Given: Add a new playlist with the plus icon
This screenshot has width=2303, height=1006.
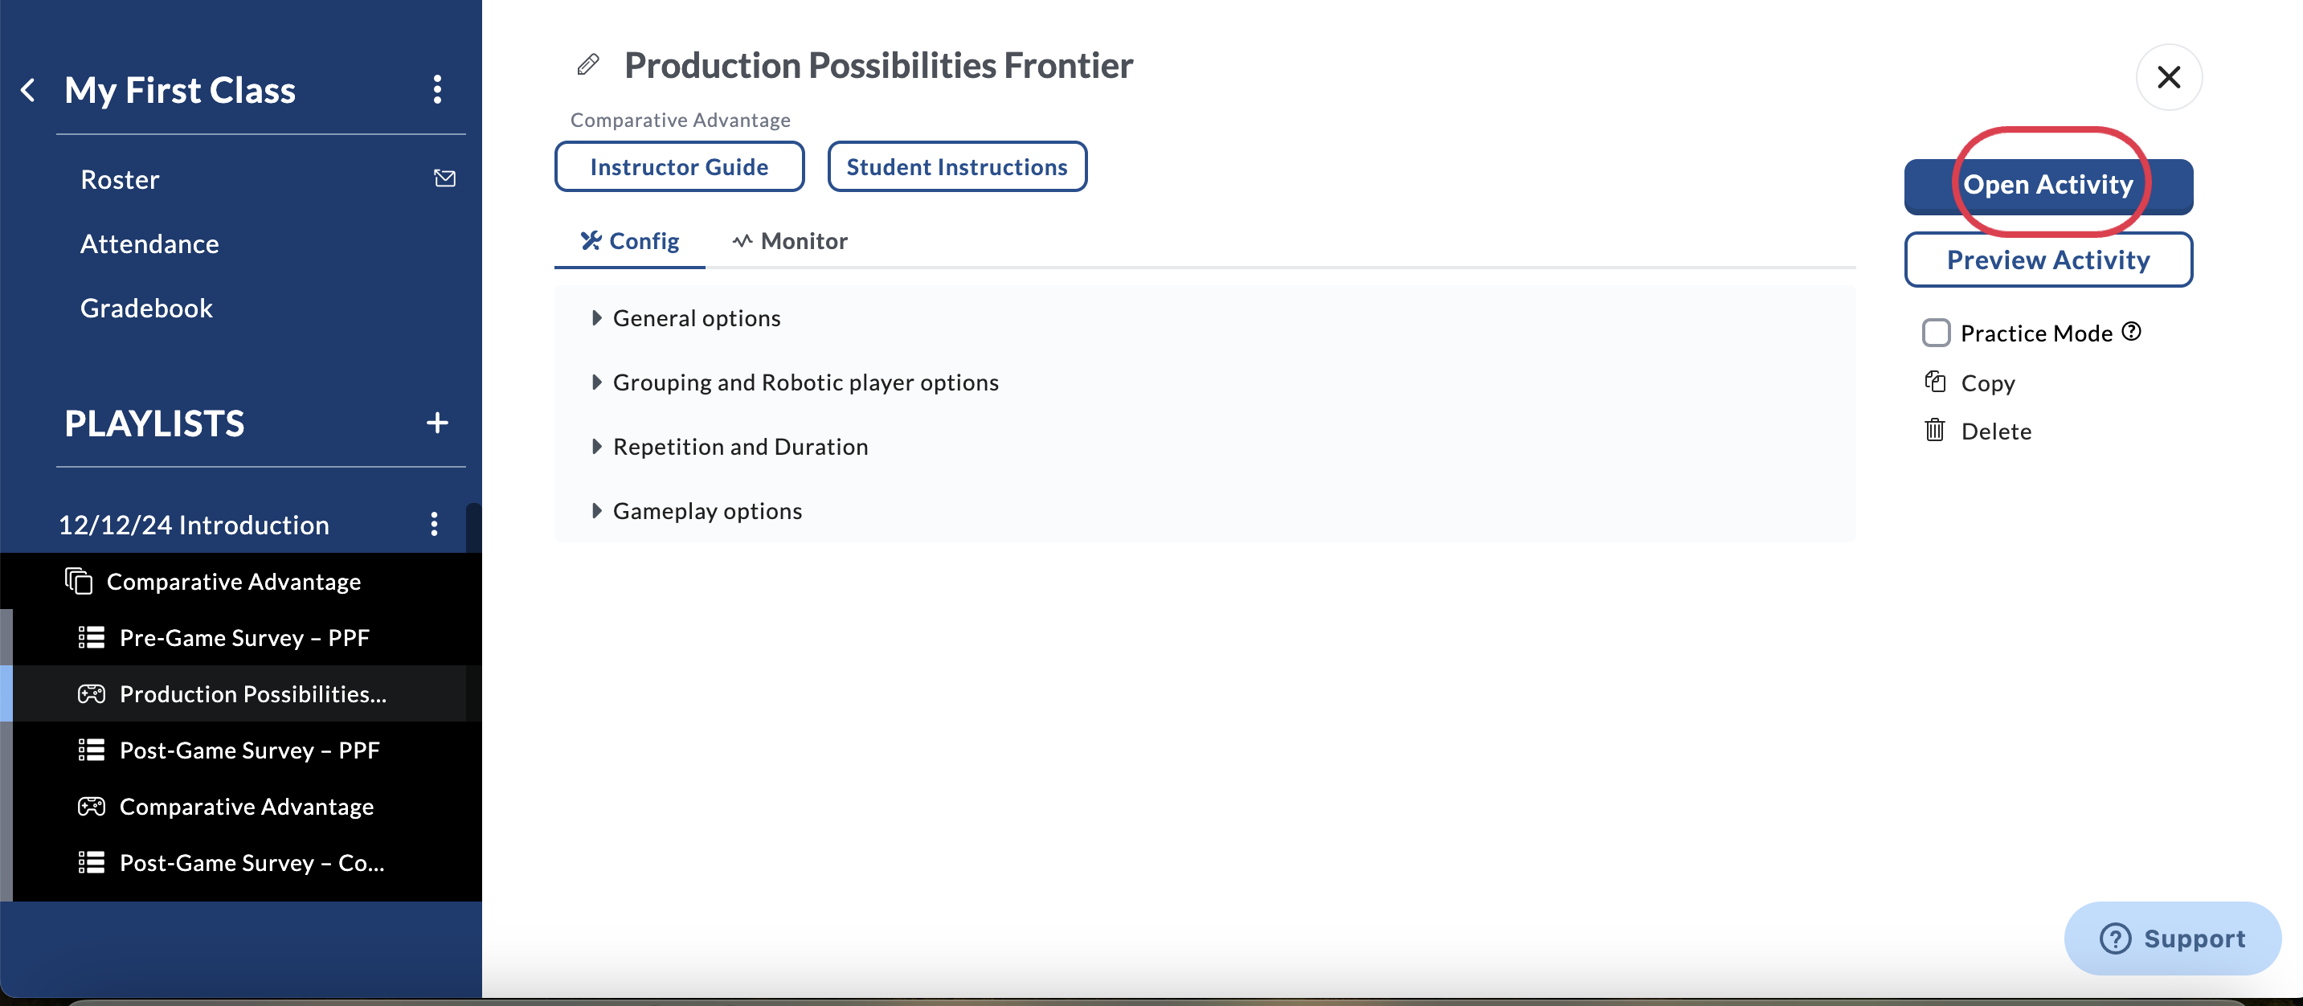Looking at the screenshot, I should (437, 423).
